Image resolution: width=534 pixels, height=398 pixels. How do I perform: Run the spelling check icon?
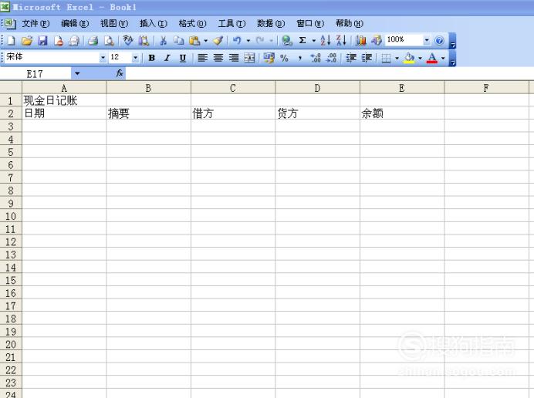click(127, 41)
